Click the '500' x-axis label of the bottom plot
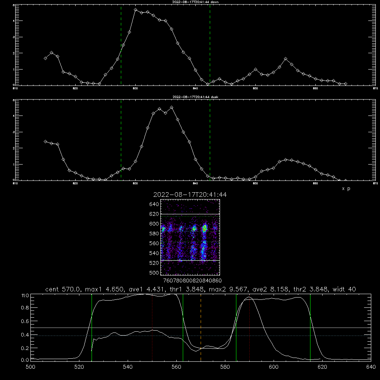The image size is (380, 380). (x=30, y=367)
